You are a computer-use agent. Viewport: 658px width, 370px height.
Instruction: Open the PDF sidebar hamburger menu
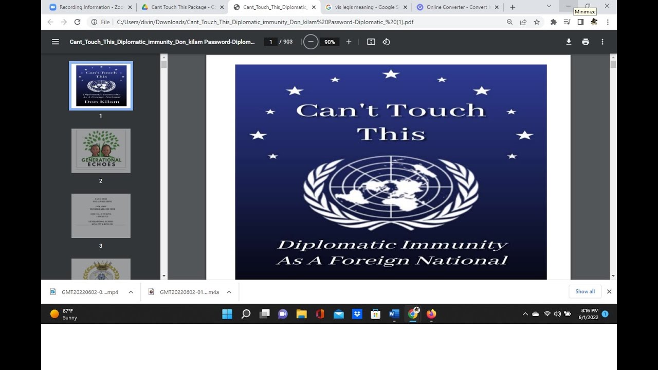coord(56,42)
